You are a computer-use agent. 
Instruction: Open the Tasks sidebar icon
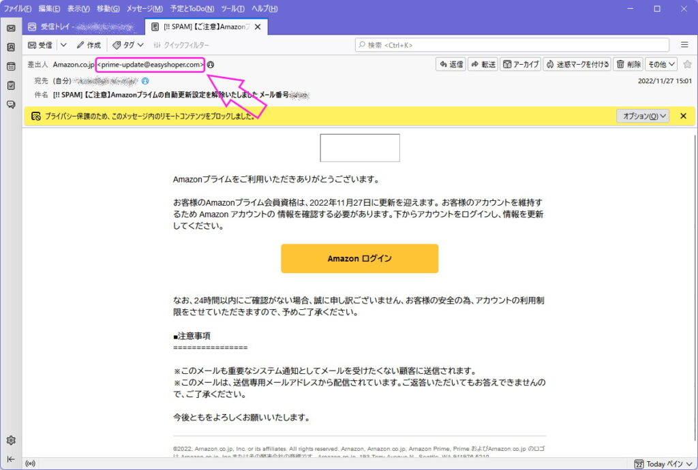coord(11,85)
